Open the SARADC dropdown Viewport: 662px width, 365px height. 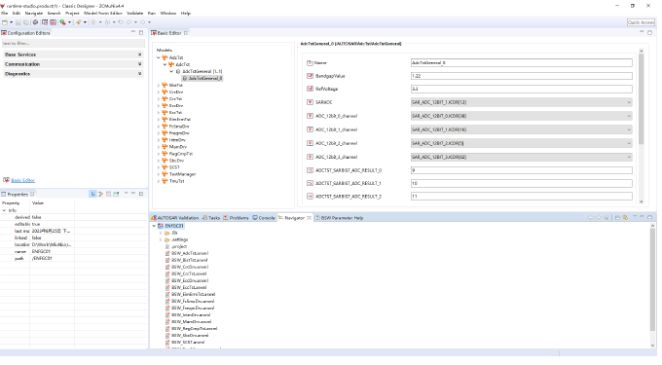(x=629, y=102)
